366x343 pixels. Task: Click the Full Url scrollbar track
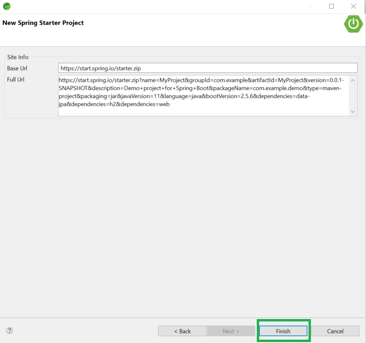click(353, 96)
